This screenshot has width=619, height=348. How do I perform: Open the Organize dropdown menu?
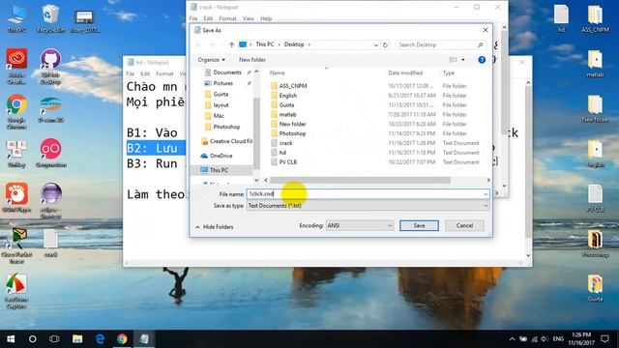point(211,60)
